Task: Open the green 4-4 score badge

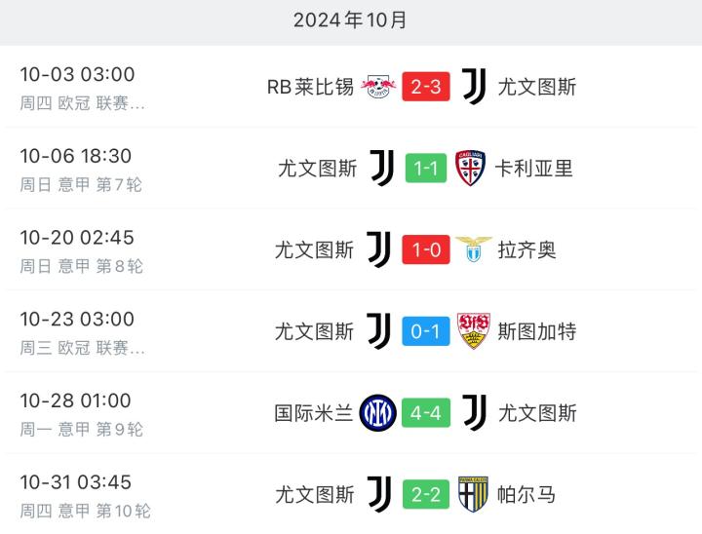Action: (x=425, y=413)
